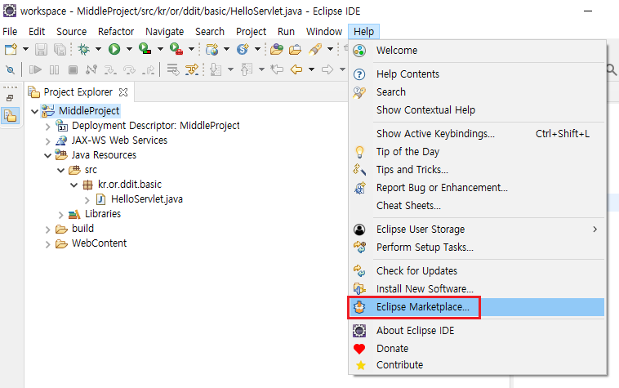619x388 pixels.
Task: Open the External Tools dropdown arrow
Action: coord(191,49)
